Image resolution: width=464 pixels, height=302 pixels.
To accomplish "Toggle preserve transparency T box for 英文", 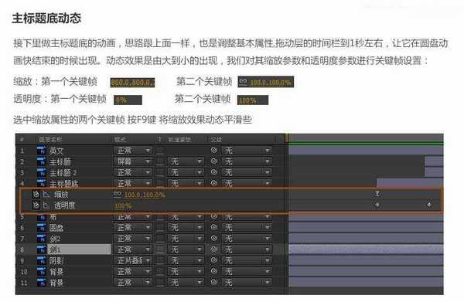I will pos(160,151).
